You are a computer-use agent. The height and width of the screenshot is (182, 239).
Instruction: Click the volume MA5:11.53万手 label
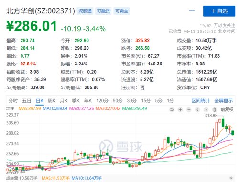point(55,178)
